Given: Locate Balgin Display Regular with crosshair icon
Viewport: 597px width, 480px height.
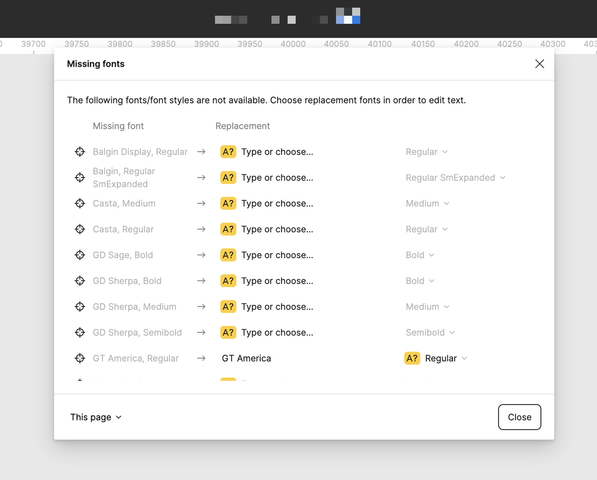Looking at the screenshot, I should 80,152.
